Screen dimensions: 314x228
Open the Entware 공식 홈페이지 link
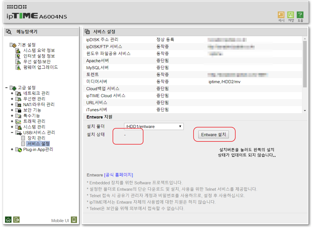pos(118,175)
